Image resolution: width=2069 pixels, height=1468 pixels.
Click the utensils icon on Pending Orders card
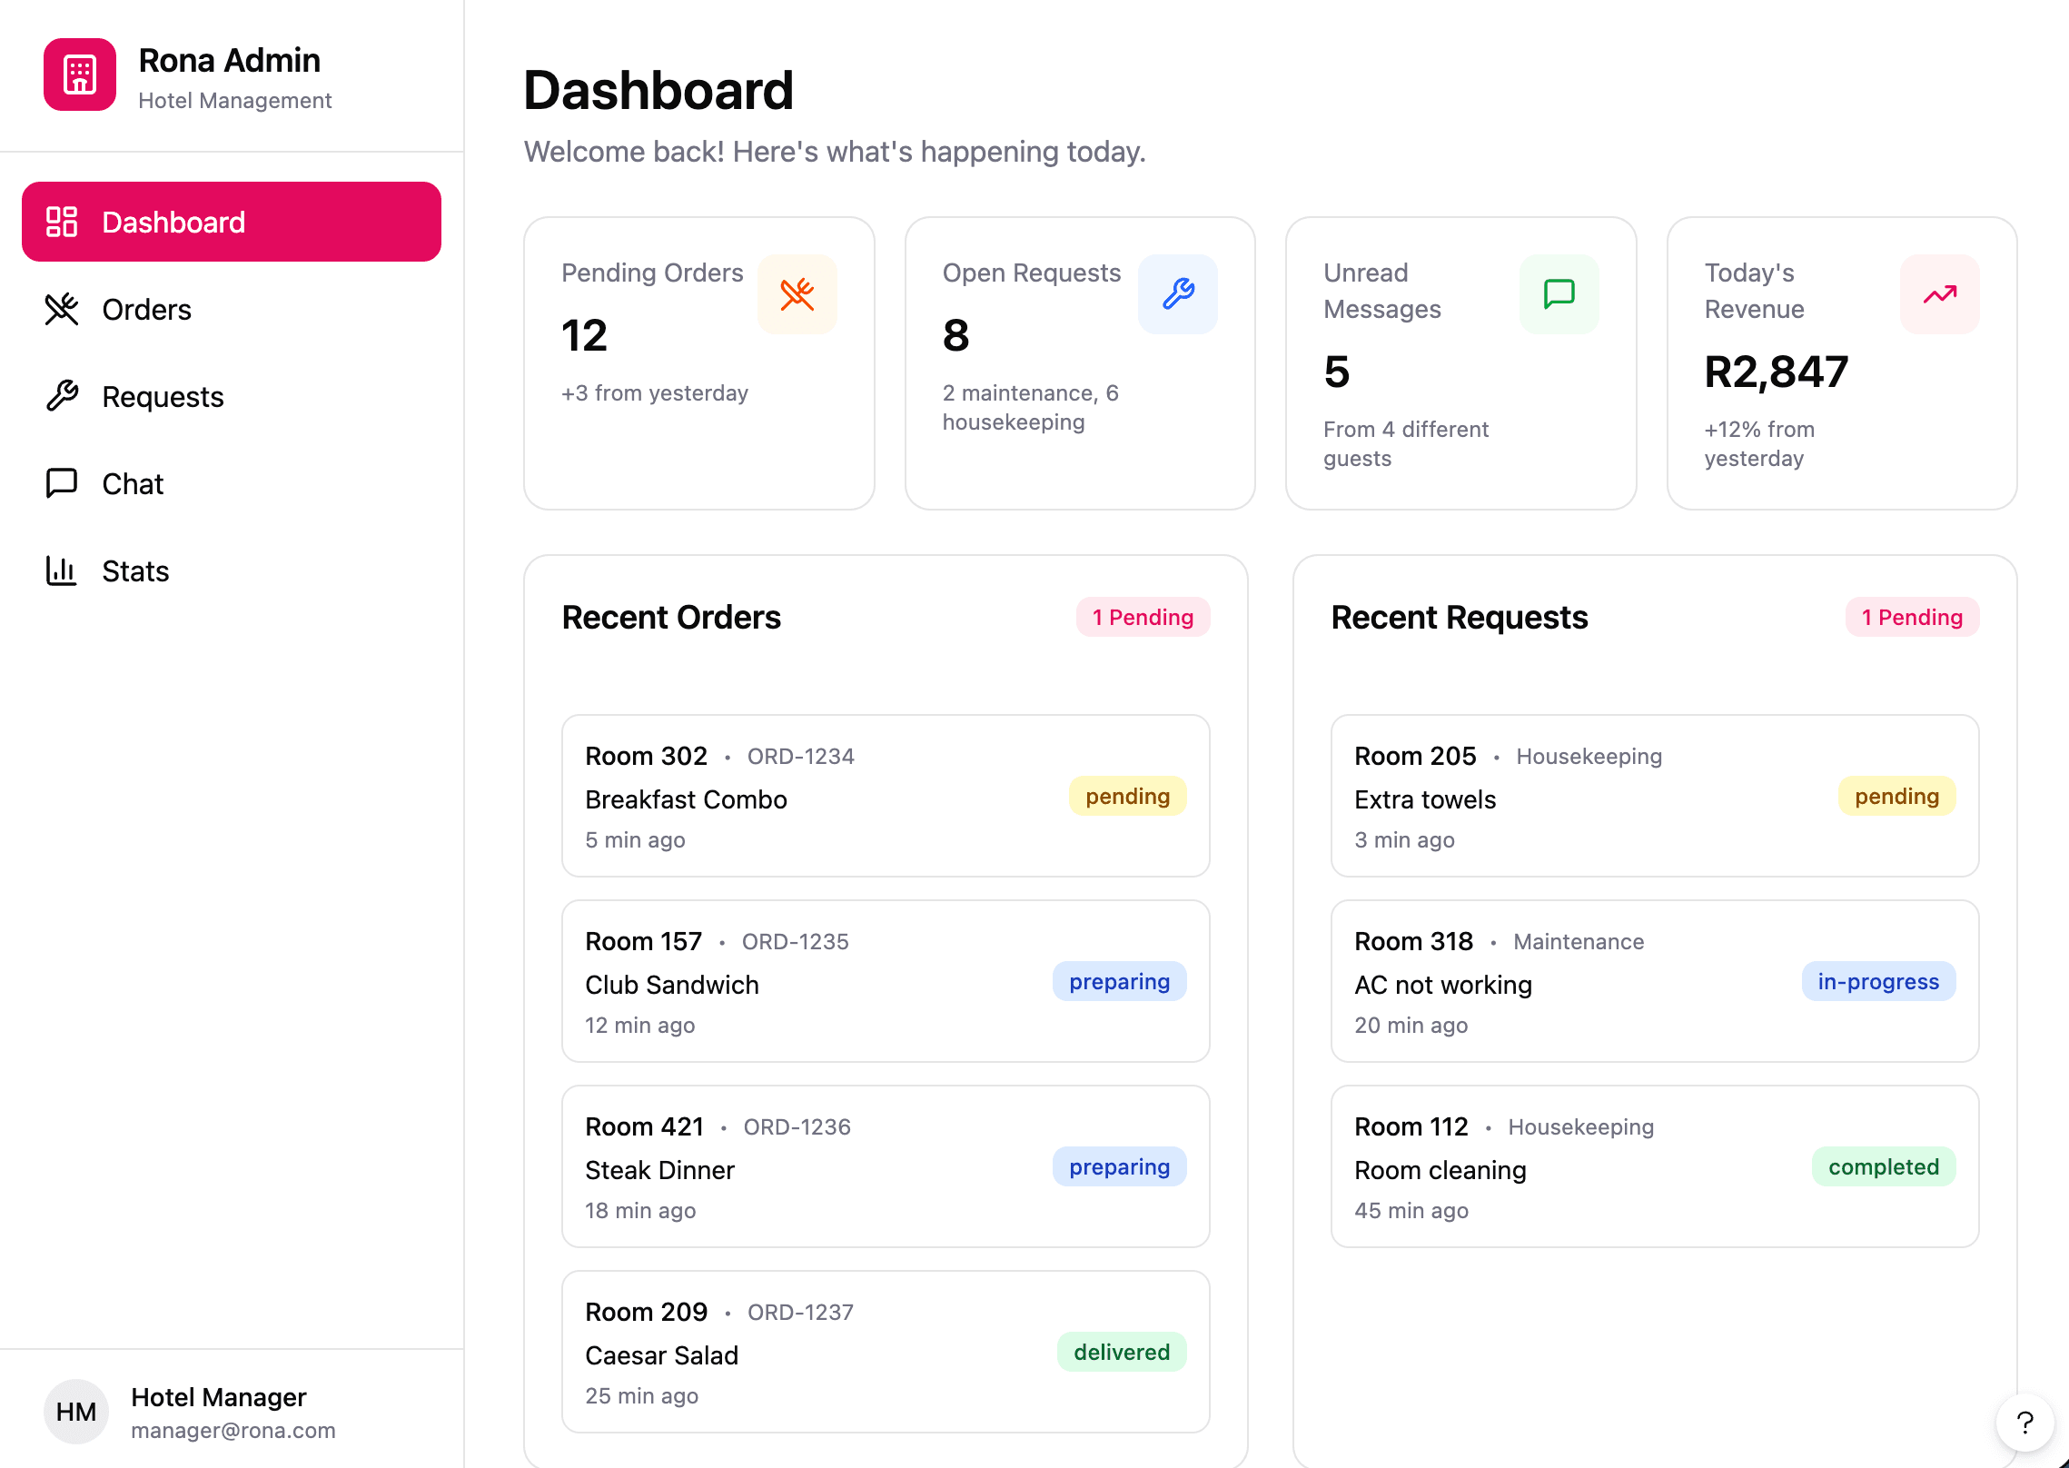797,293
